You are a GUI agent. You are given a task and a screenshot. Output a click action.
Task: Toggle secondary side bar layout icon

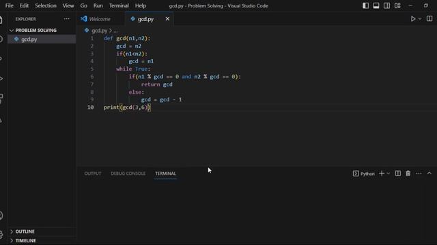pyautogui.click(x=387, y=5)
